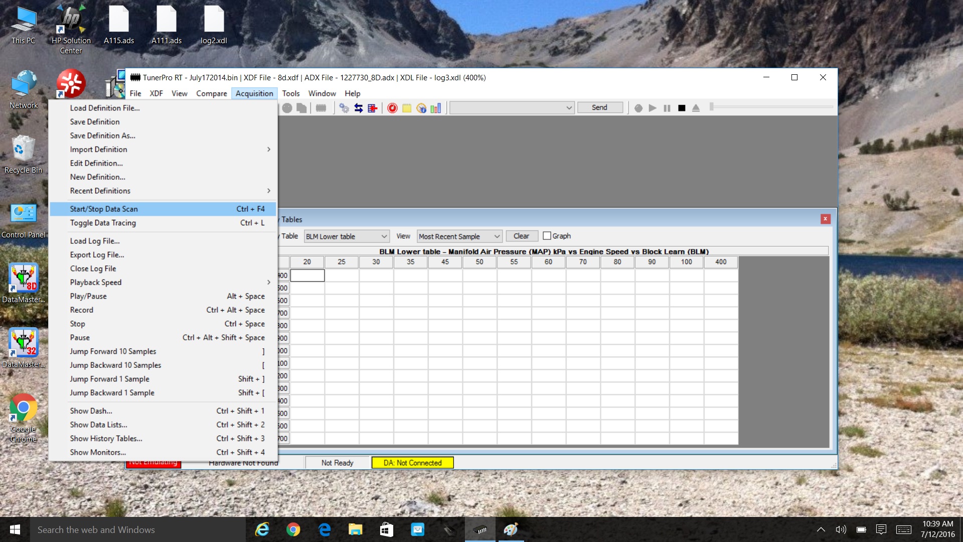
Task: Open the BLM Lower table dropdown
Action: click(x=347, y=236)
